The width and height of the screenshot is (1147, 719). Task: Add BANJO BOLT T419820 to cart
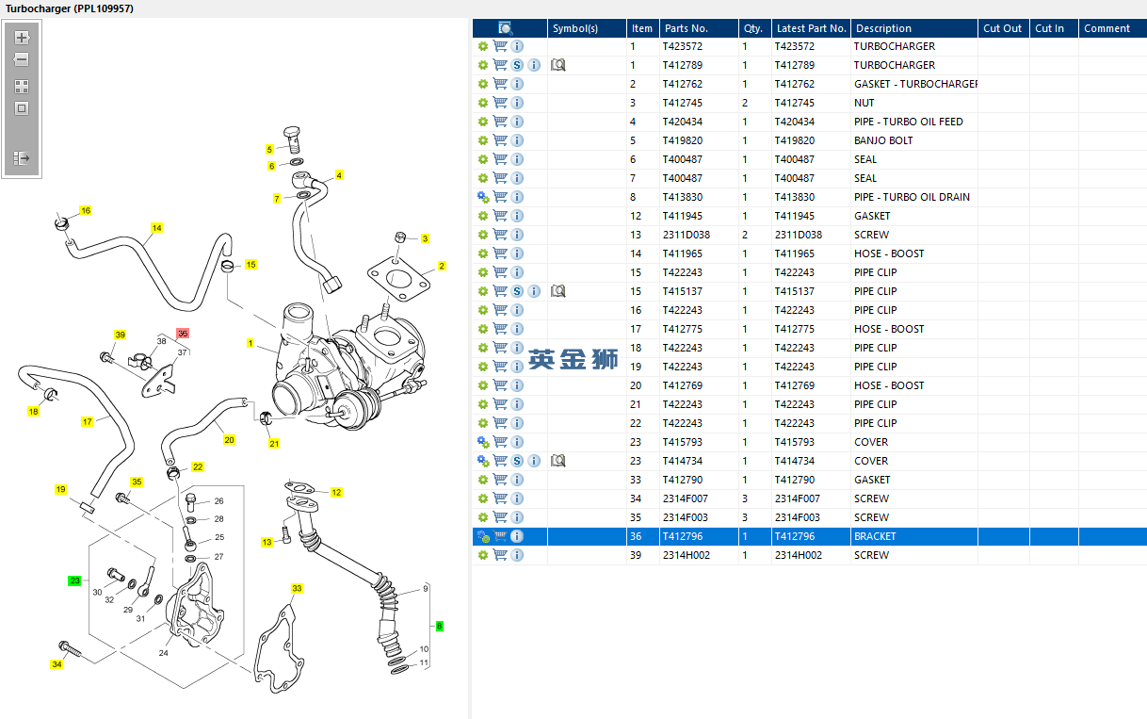pyautogui.click(x=500, y=140)
